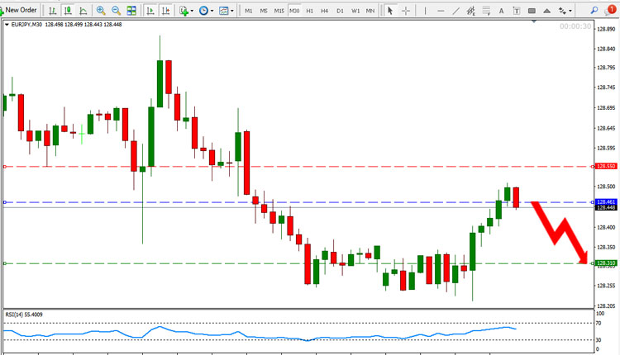This screenshot has height=355, width=620.
Task: Draw a trendline with the line tool
Action: (455, 11)
